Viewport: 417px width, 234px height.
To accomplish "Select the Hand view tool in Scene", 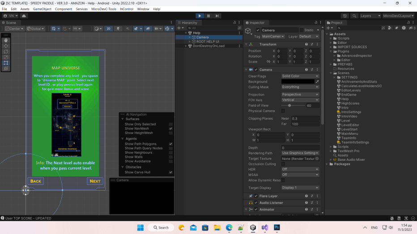I will tap(6, 40).
